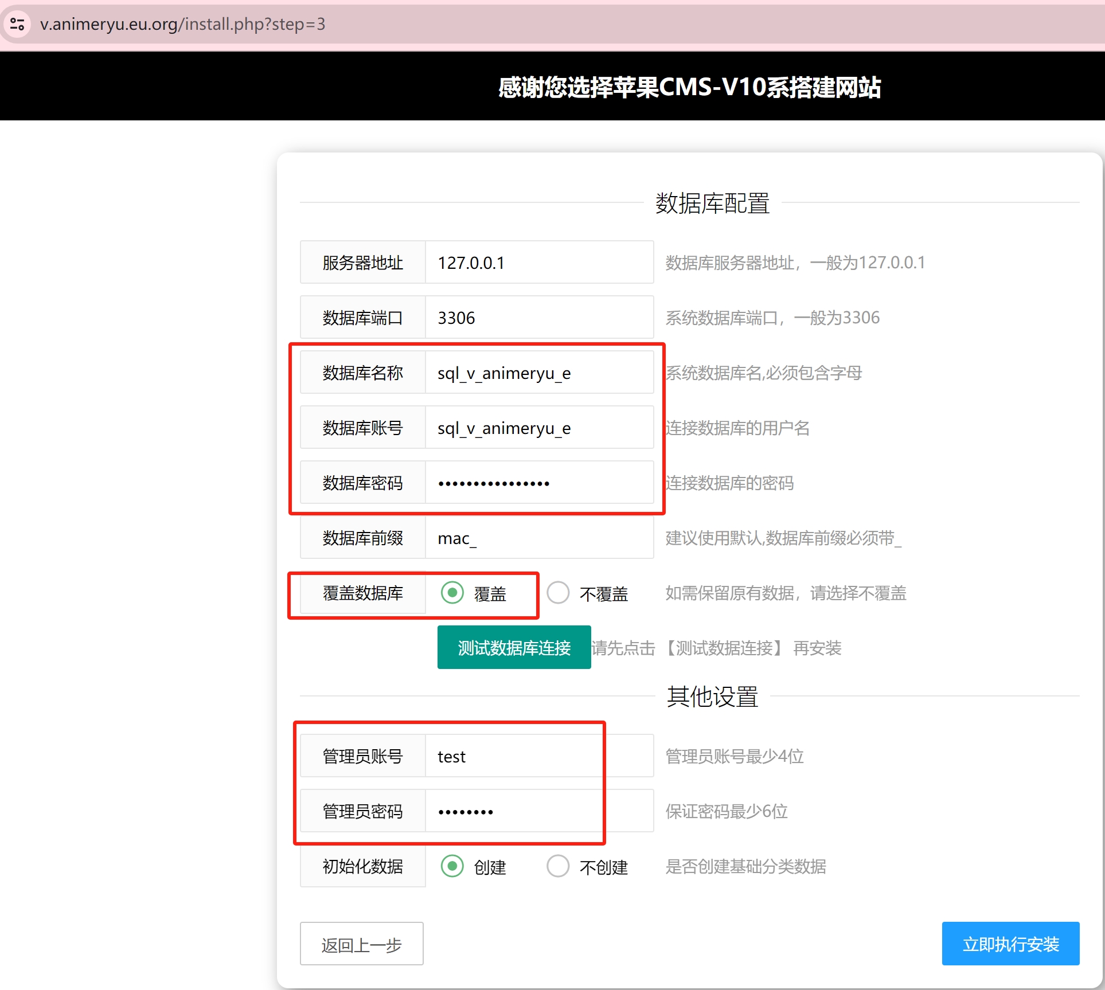Click the 数据库账号 input field
Image resolution: width=1105 pixels, height=990 pixels.
point(539,428)
